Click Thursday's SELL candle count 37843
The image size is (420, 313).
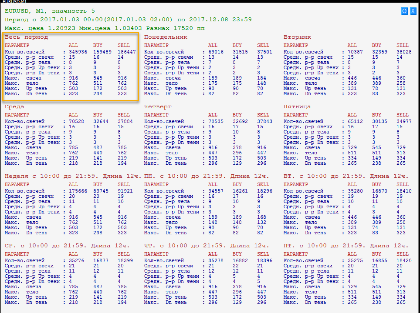tap(264, 121)
